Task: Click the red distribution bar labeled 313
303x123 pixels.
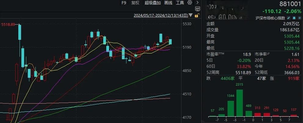Action: tap(257, 114)
